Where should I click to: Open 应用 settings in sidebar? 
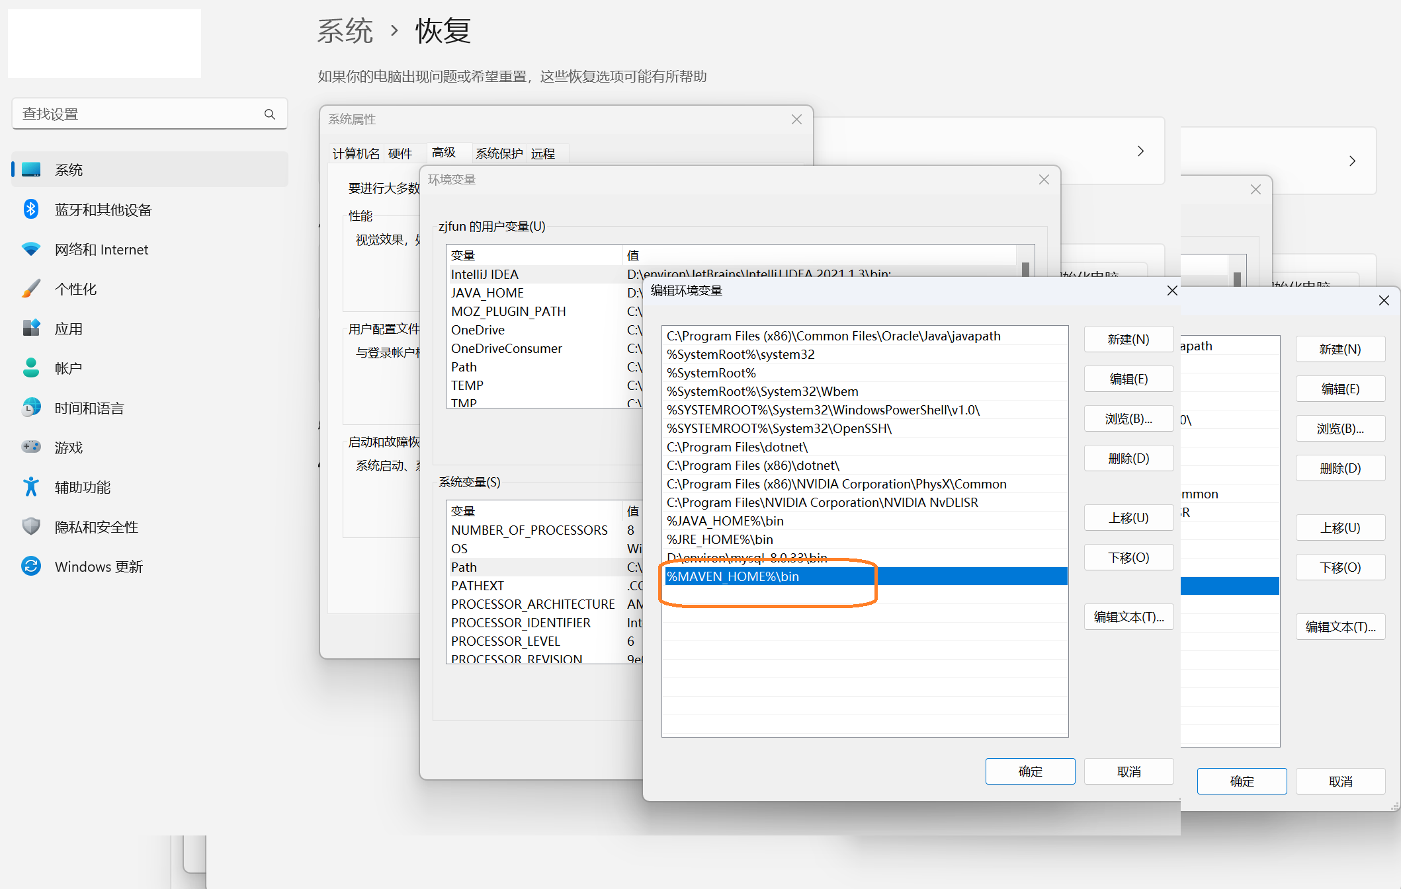tap(68, 328)
